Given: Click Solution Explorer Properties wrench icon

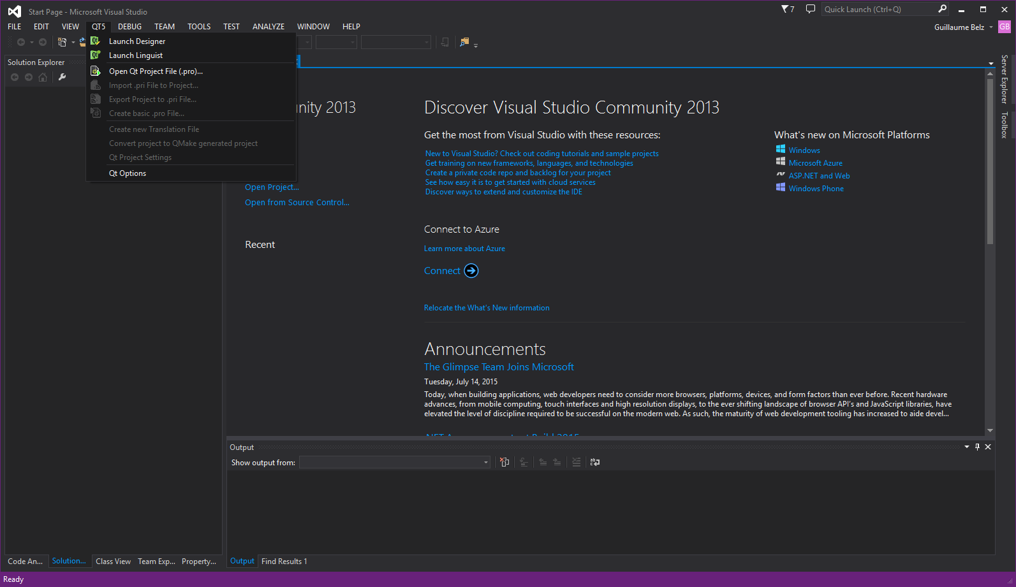Looking at the screenshot, I should pyautogui.click(x=62, y=77).
